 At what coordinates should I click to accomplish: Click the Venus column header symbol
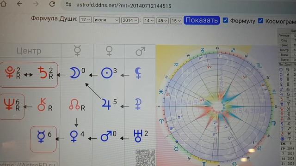[x=109, y=51]
